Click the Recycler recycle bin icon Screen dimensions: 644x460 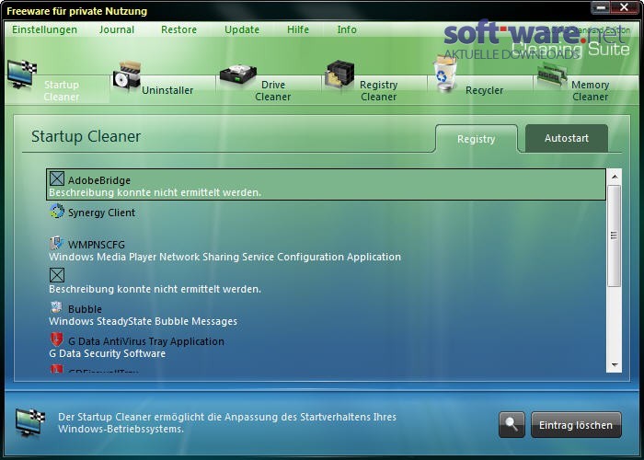[x=445, y=74]
